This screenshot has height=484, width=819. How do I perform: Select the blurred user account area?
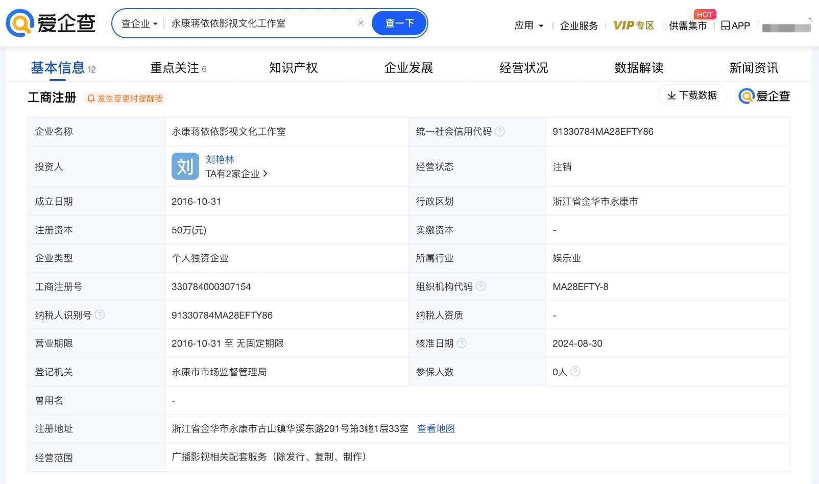tap(786, 28)
